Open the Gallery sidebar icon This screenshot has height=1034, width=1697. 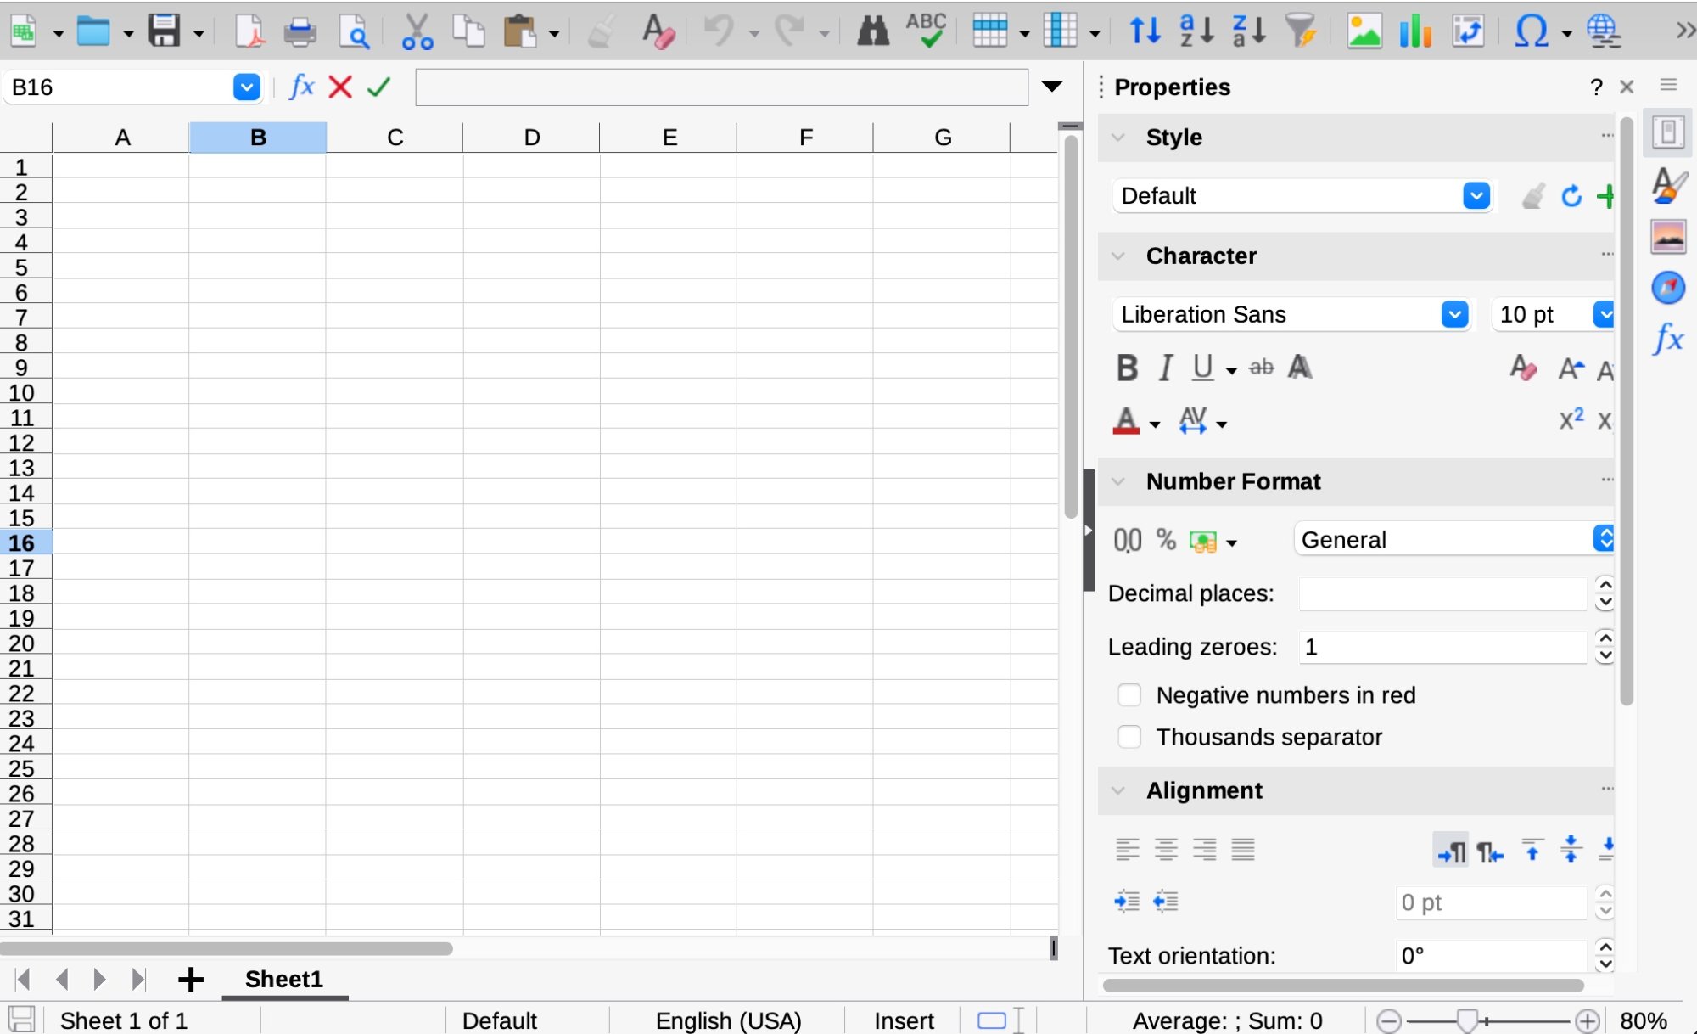pyautogui.click(x=1668, y=237)
